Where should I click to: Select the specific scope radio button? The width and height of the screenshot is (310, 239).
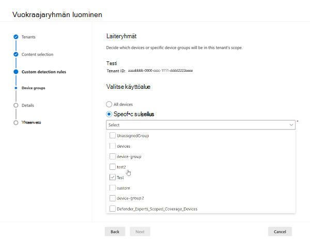(109, 114)
